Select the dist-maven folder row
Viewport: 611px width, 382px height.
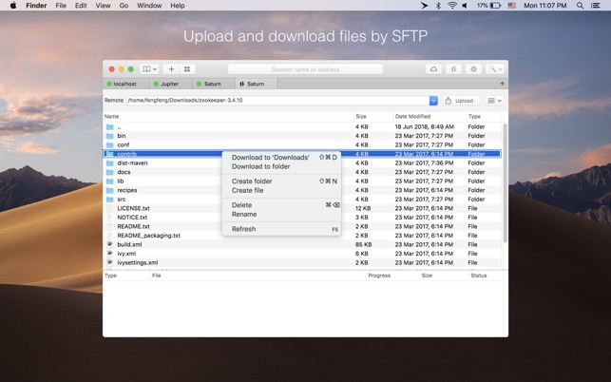tap(132, 162)
